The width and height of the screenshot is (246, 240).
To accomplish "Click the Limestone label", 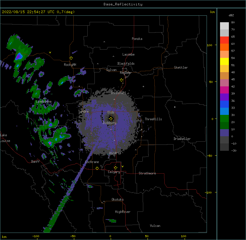I will [x=44, y=101].
